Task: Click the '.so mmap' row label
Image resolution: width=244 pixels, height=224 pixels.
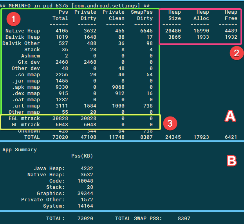Action: (27, 75)
